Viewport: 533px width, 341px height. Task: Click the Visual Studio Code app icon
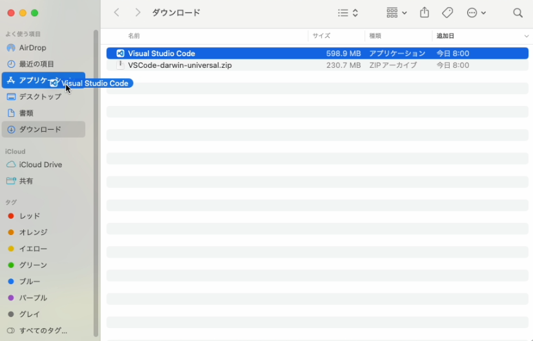120,54
